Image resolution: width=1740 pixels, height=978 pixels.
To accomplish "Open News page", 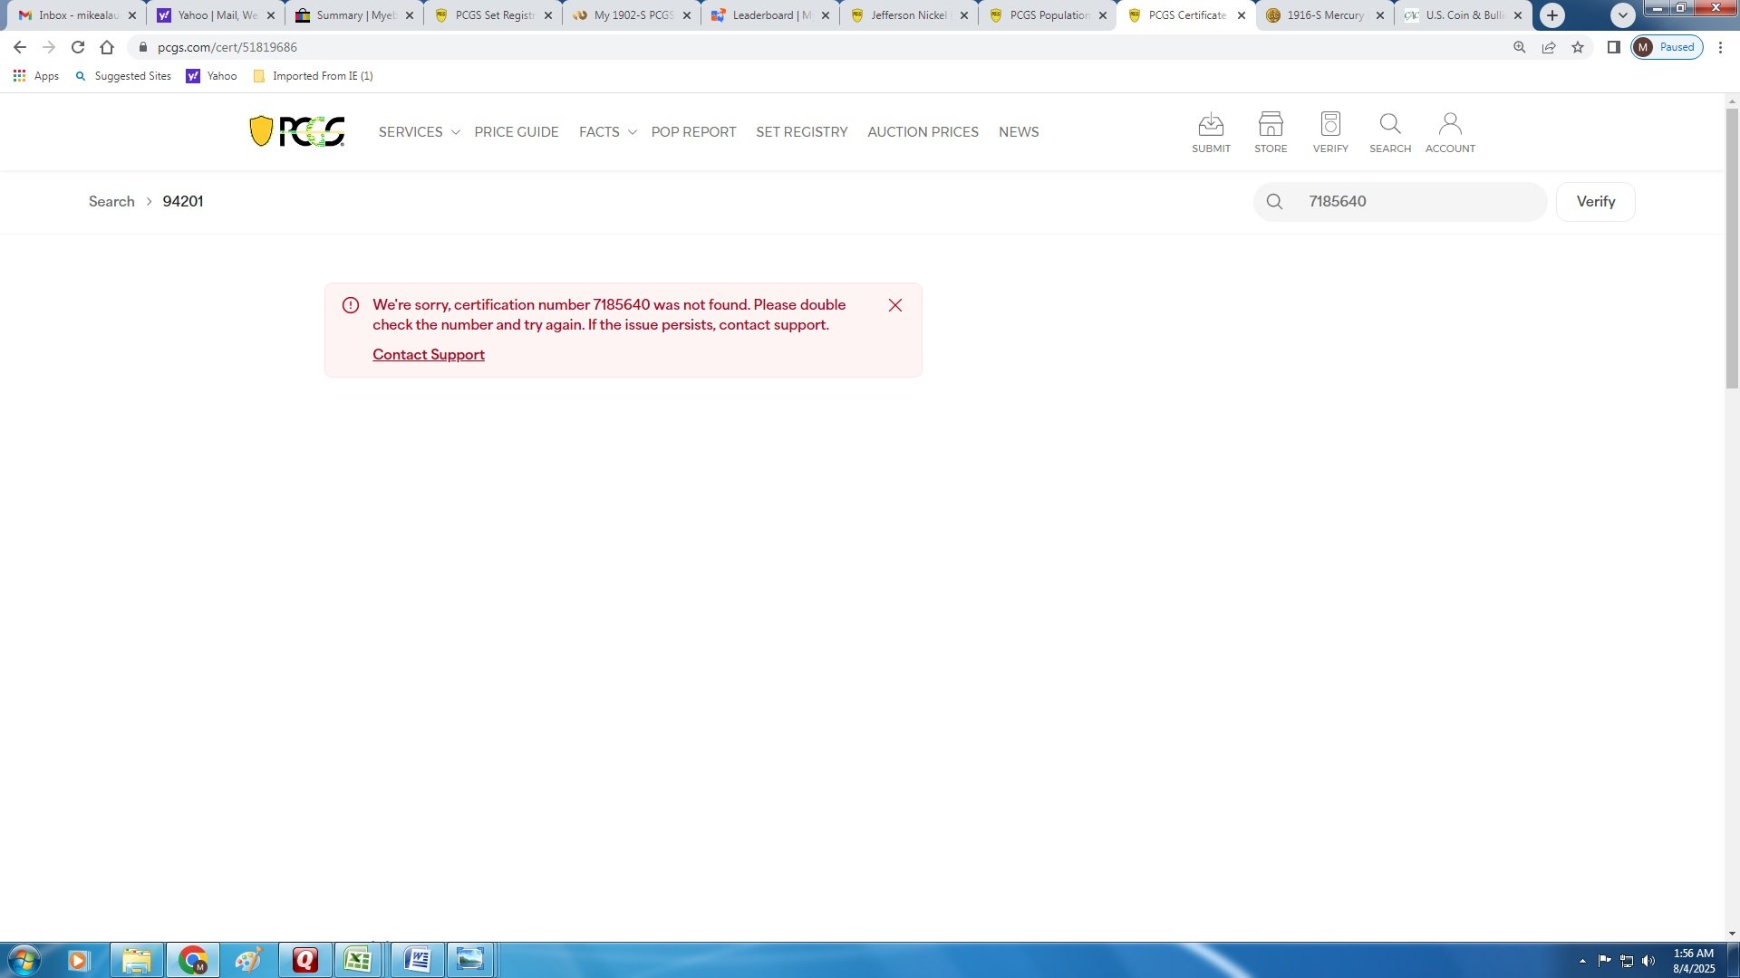I will (1019, 132).
